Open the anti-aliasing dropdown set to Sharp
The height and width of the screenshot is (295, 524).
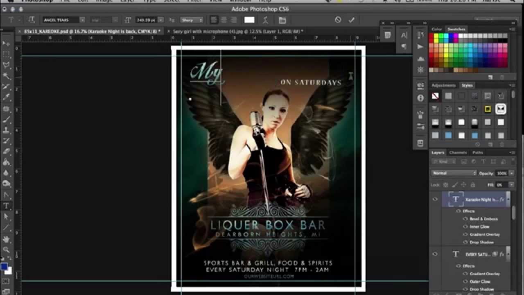tap(192, 20)
